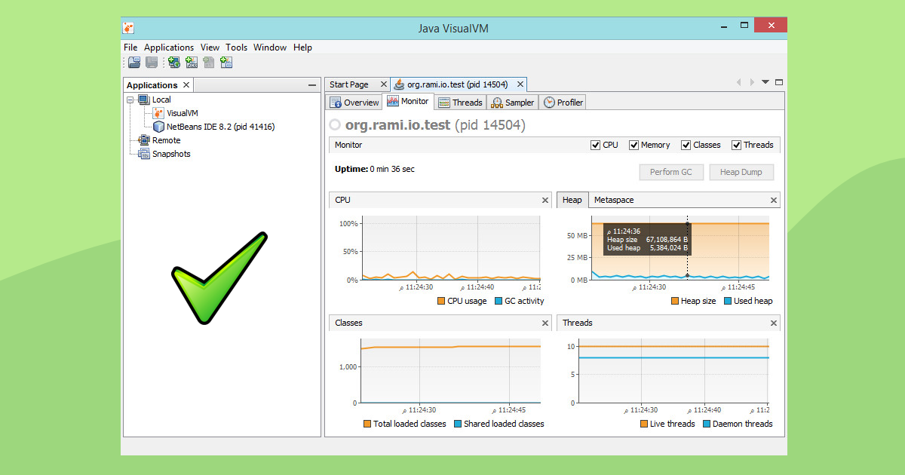This screenshot has height=475, width=905.
Task: Open the Profiler tab
Action: (x=563, y=103)
